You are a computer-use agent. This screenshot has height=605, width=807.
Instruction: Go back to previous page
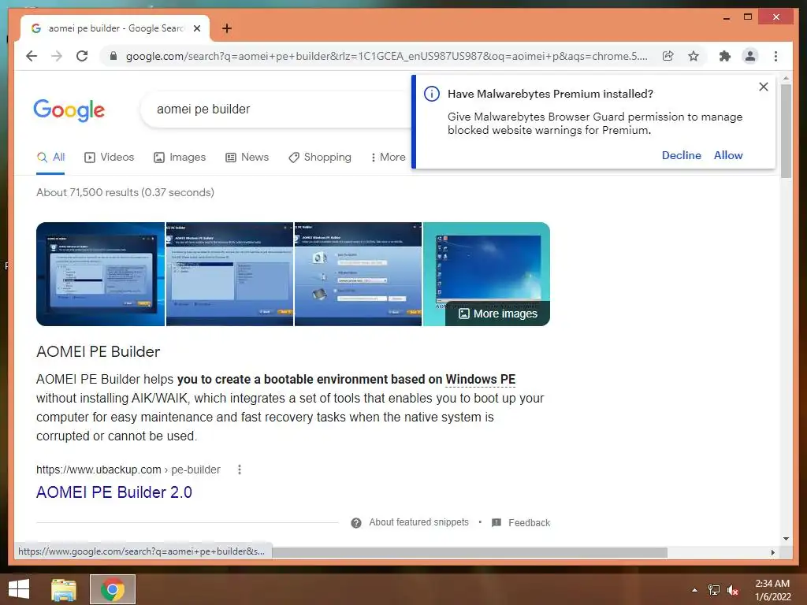(x=32, y=56)
